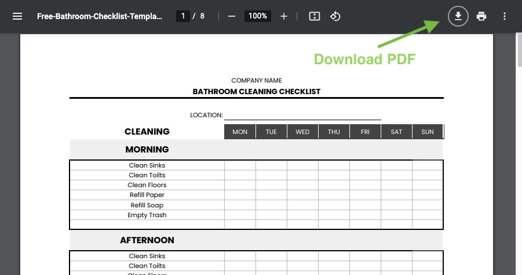Click the zoom out minus button

pyautogui.click(x=232, y=16)
